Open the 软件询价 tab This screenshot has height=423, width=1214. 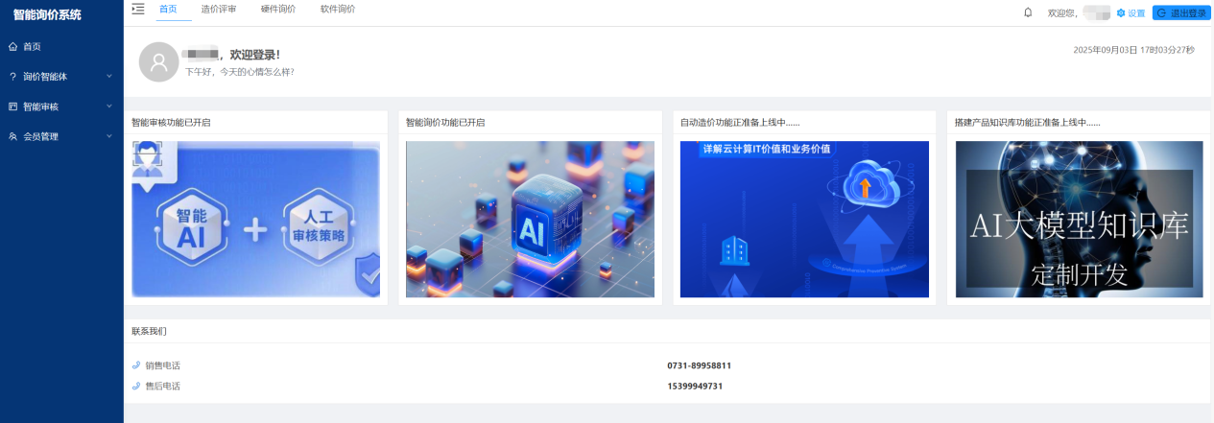[338, 9]
